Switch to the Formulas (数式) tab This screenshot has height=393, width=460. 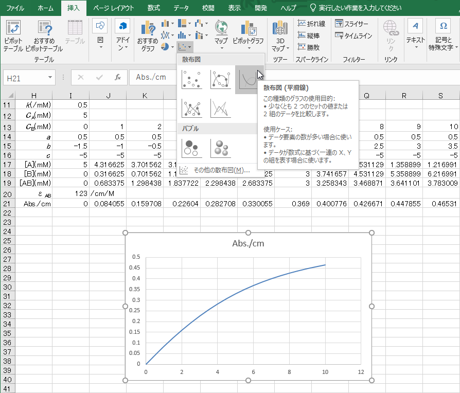coord(153,8)
